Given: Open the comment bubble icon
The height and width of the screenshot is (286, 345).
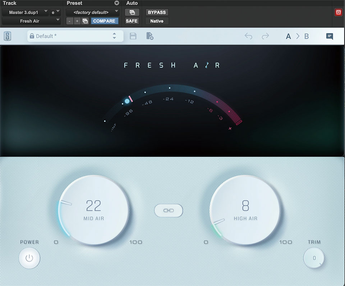Looking at the screenshot, I should [330, 36].
